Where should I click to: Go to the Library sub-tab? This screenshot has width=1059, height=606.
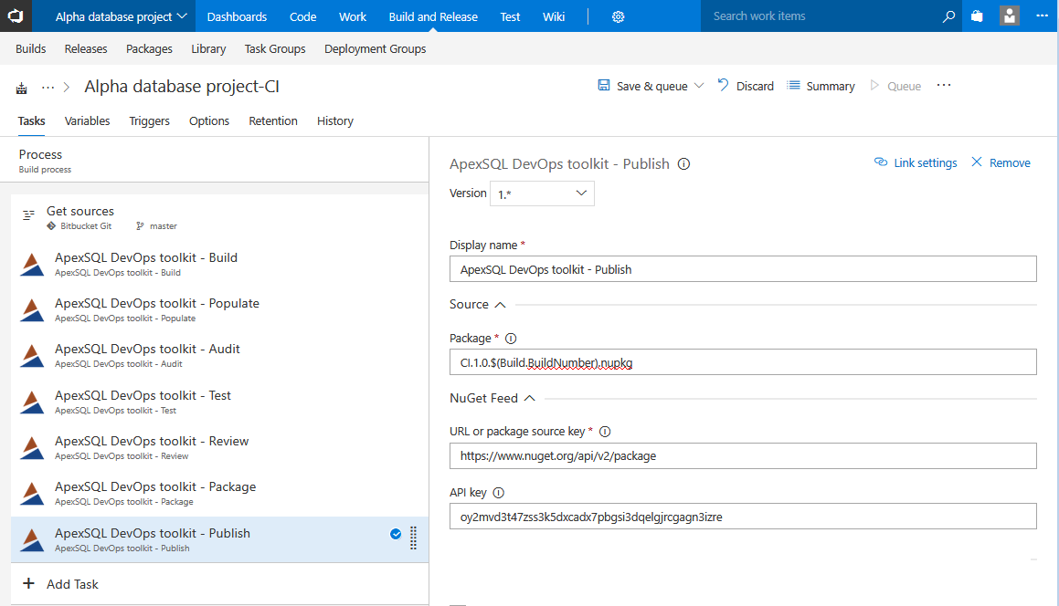pos(208,48)
